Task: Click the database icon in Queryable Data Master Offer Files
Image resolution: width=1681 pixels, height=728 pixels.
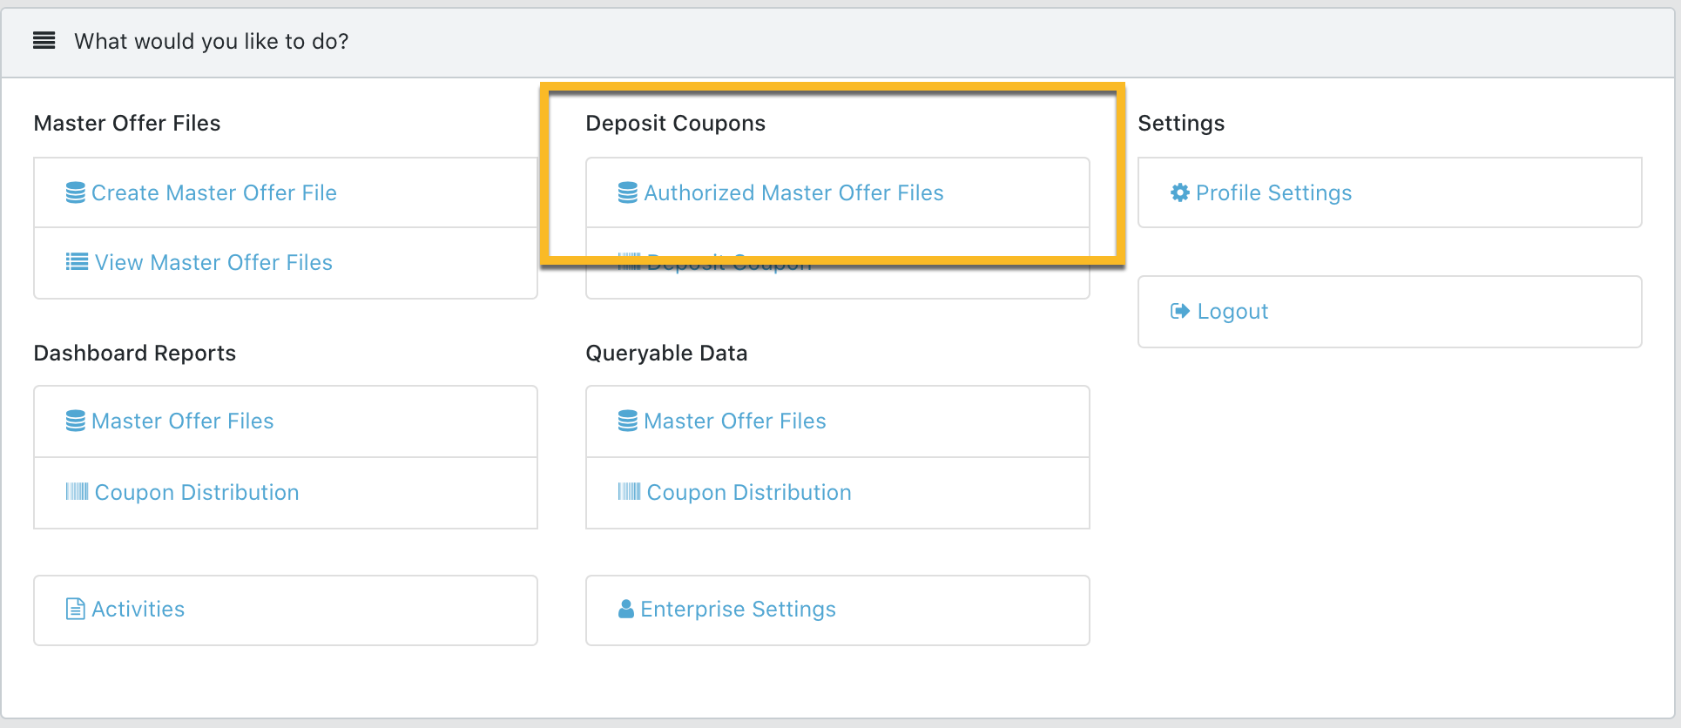Action: [628, 421]
